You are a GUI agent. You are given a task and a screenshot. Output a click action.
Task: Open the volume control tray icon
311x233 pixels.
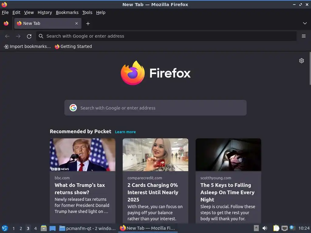(x=265, y=228)
